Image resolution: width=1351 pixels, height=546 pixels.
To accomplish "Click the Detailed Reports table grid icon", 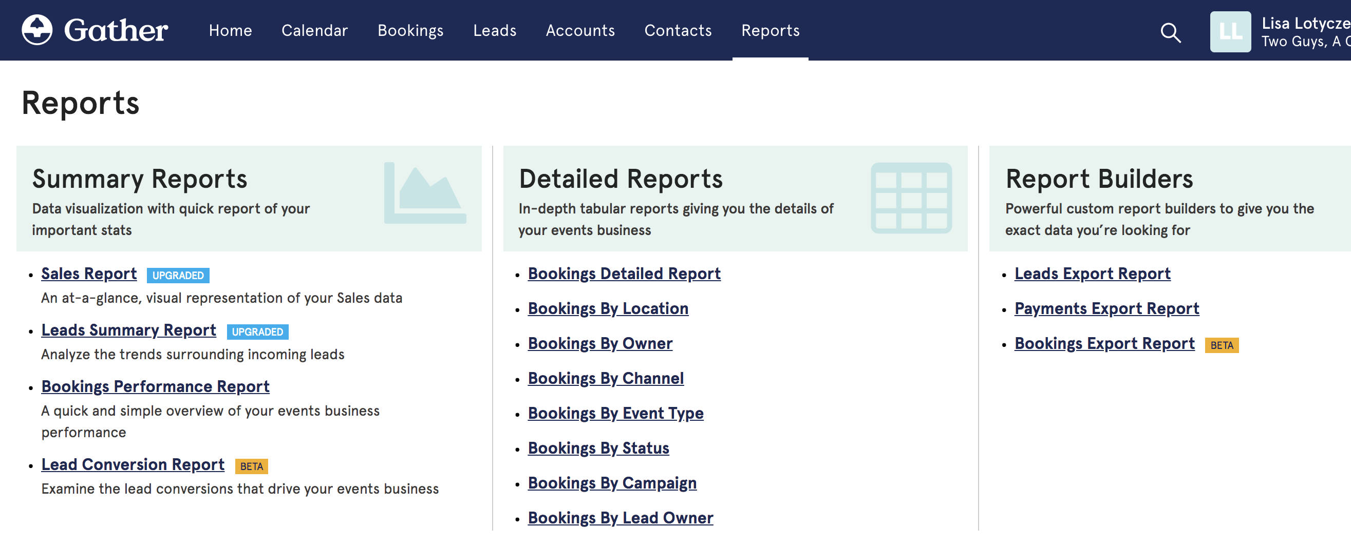I will [x=911, y=198].
